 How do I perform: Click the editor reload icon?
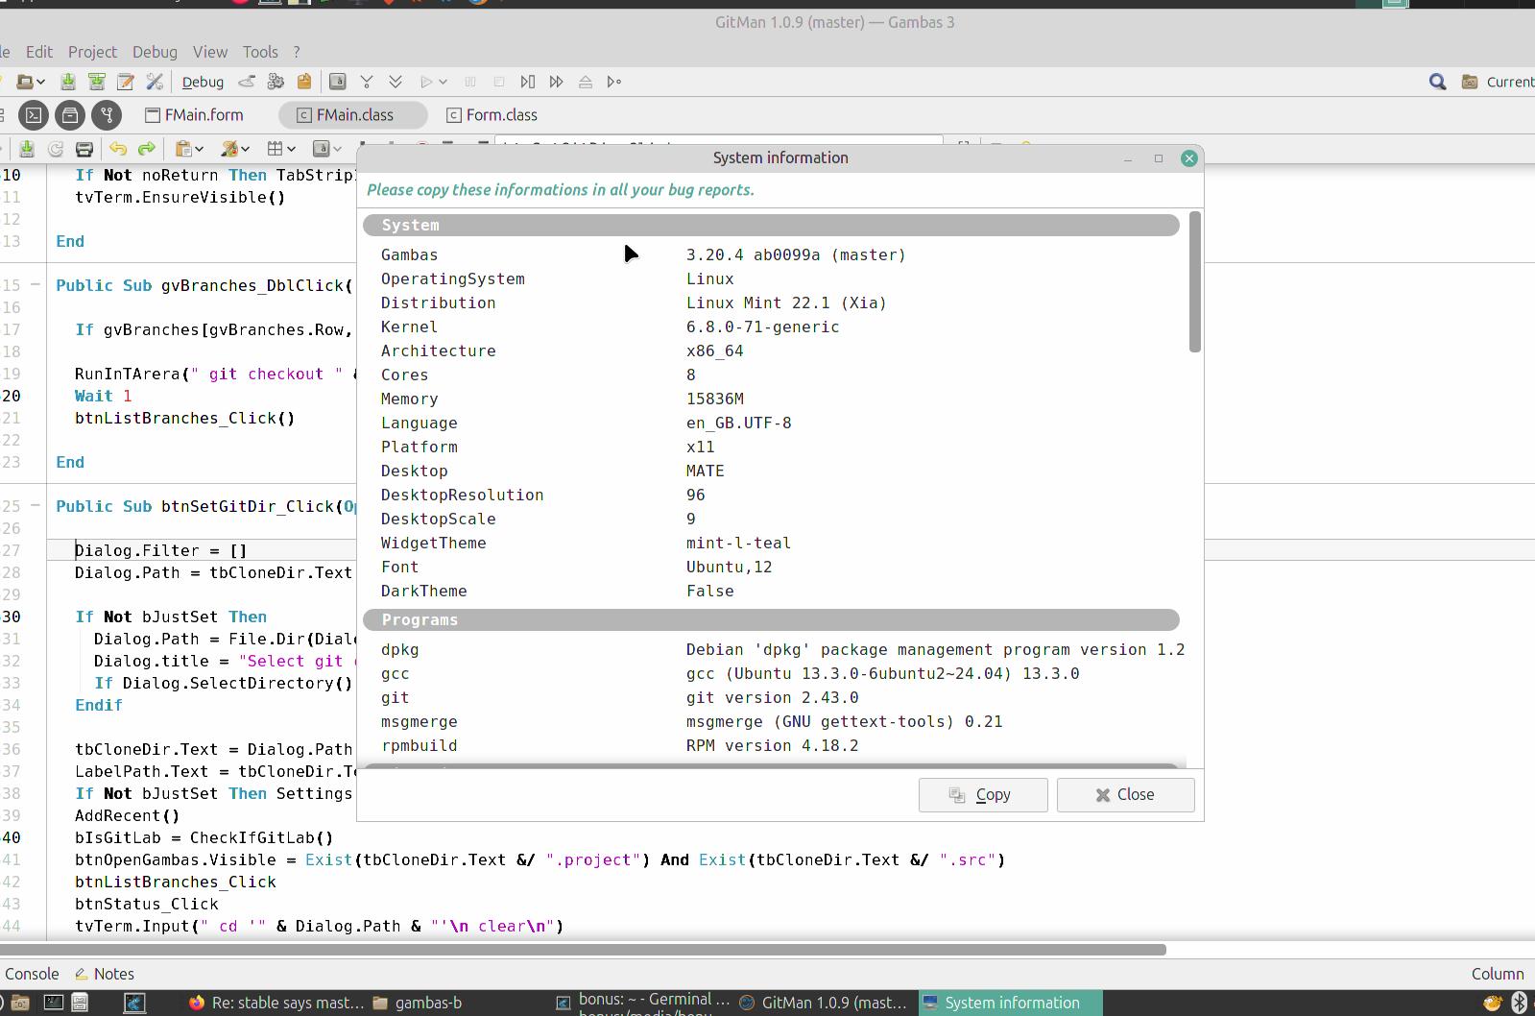pos(56,149)
